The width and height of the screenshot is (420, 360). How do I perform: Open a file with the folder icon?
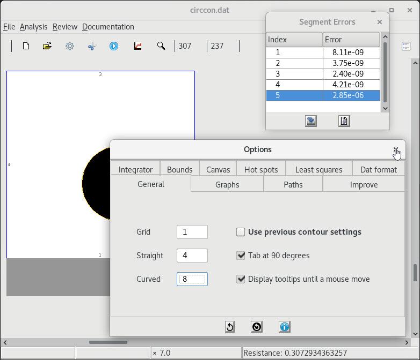pyautogui.click(x=47, y=46)
